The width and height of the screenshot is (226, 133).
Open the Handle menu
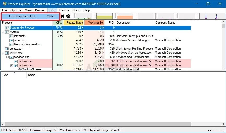pyautogui.click(x=64, y=10)
